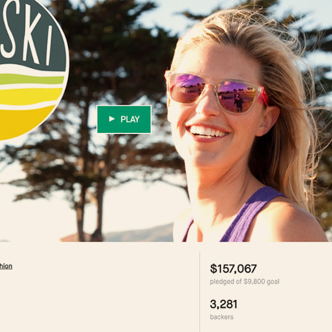Click the bright yellow stripe of the logo
Screen dimensions: 332x332
[31, 97]
